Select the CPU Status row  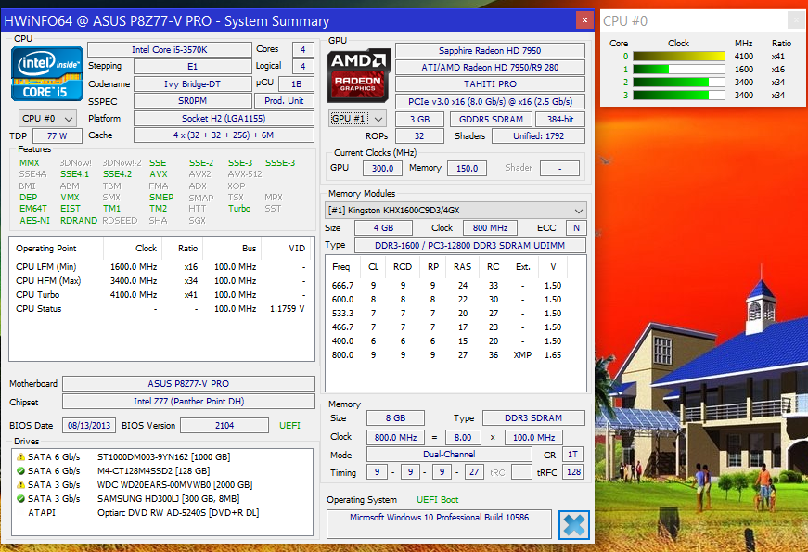click(x=160, y=309)
